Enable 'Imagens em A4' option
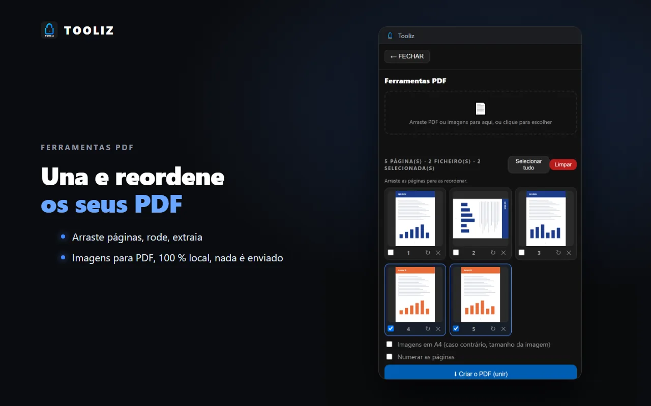This screenshot has height=406, width=651. pyautogui.click(x=390, y=344)
